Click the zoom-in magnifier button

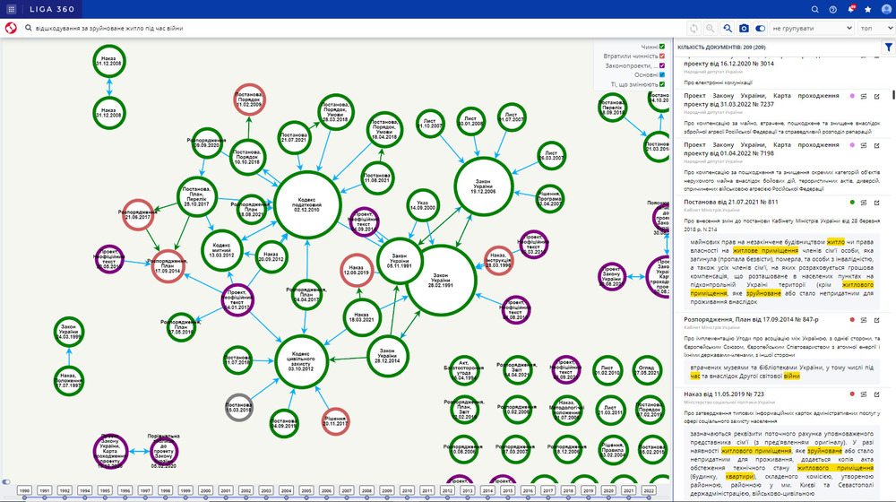point(711,28)
